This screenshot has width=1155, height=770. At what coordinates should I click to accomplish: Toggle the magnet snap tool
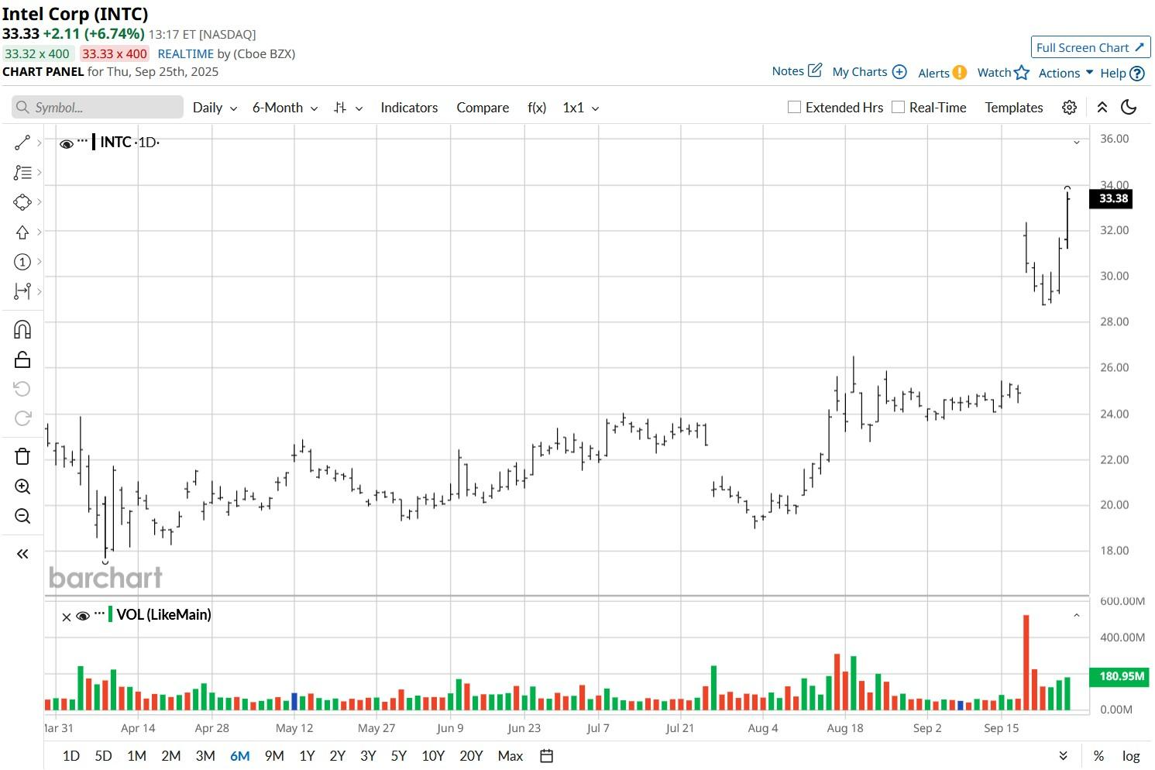[22, 330]
